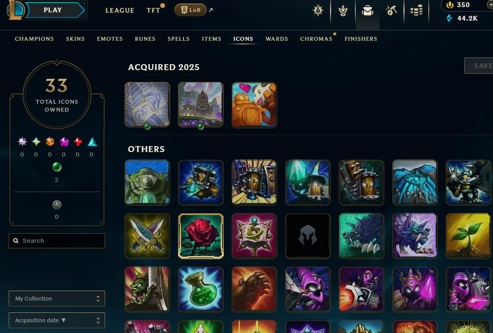493x333 pixels.
Task: Open the Store coins icon
Action: point(416,11)
